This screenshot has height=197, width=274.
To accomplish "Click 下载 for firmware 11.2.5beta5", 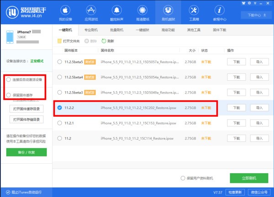I will [x=236, y=62].
